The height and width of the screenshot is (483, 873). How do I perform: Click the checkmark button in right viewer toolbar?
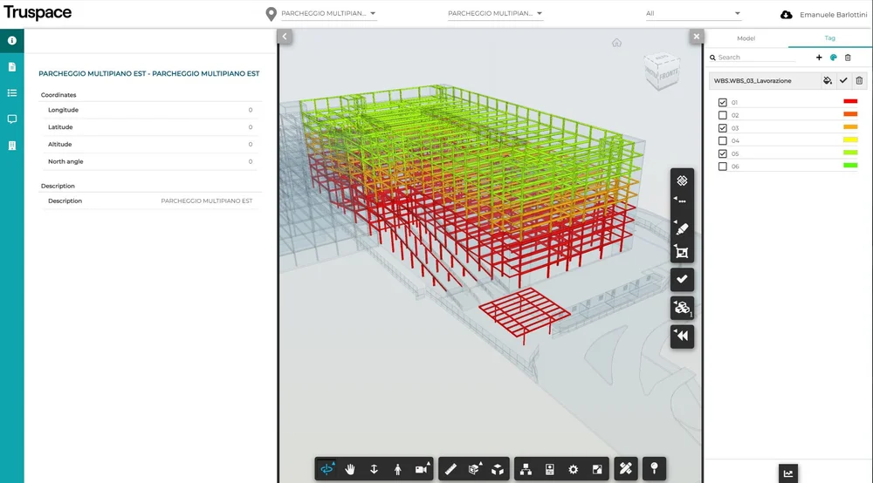click(x=682, y=279)
